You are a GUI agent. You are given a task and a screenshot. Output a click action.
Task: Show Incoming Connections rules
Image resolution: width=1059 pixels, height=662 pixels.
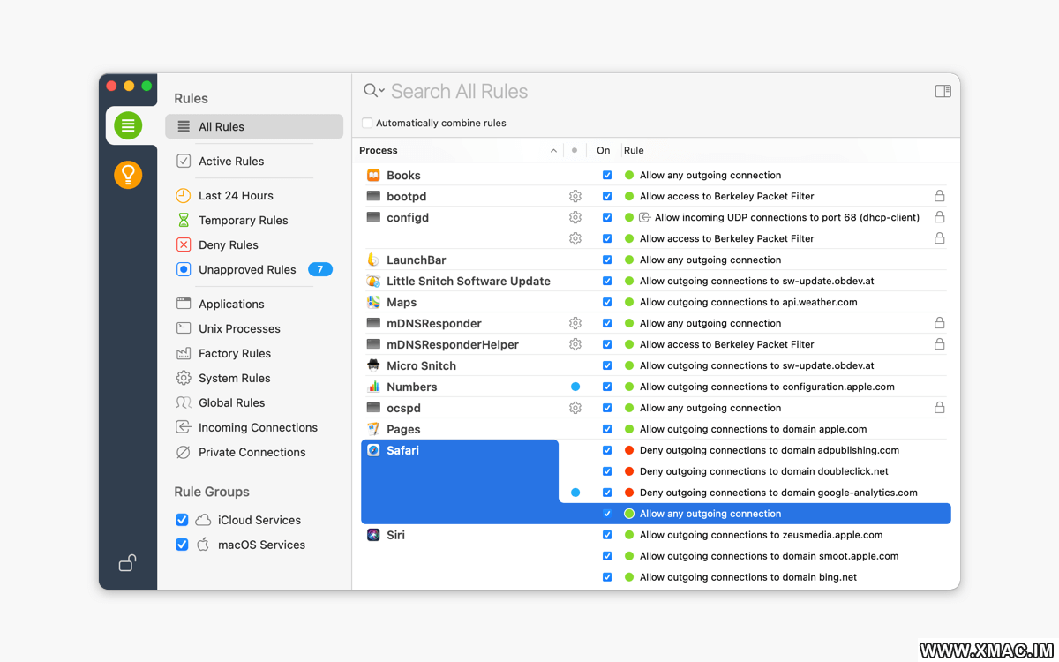[x=258, y=427]
